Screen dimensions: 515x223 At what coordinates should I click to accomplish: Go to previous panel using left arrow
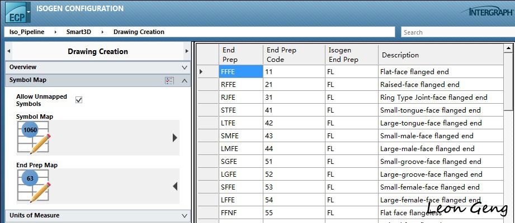(8, 51)
